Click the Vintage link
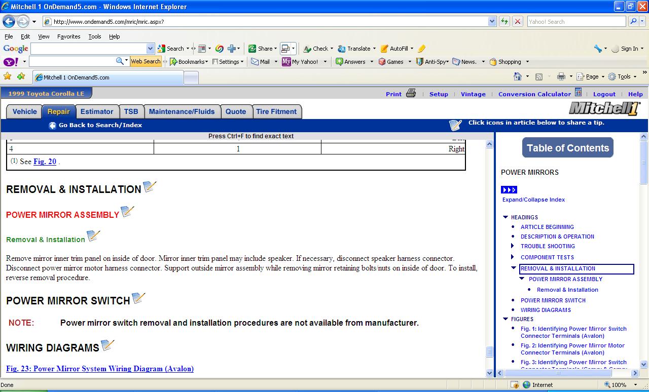 473,94
